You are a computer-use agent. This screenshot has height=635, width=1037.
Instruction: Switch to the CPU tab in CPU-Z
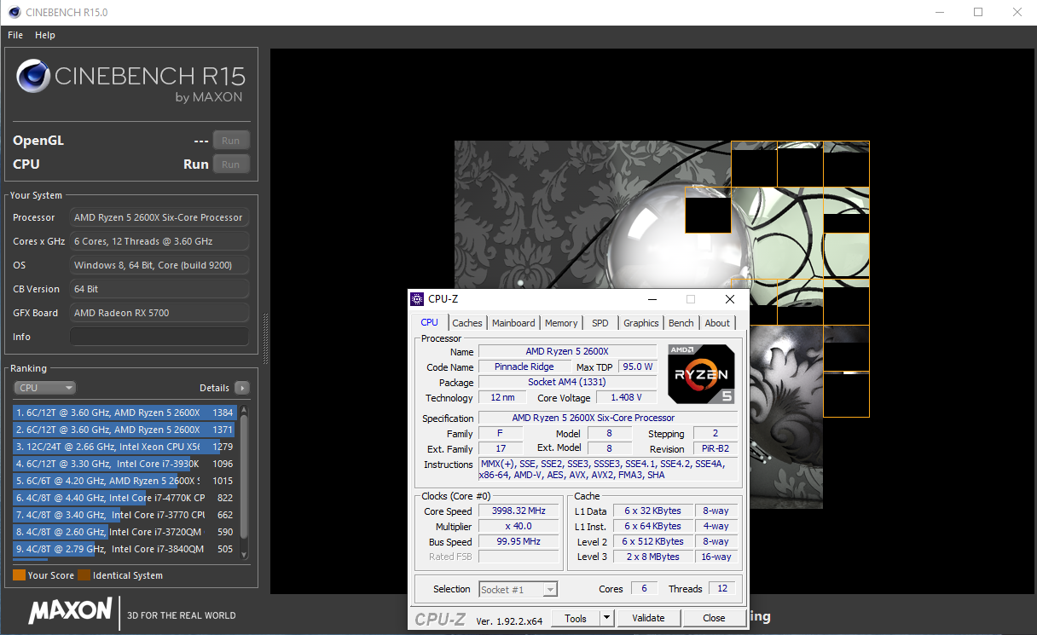tap(429, 322)
